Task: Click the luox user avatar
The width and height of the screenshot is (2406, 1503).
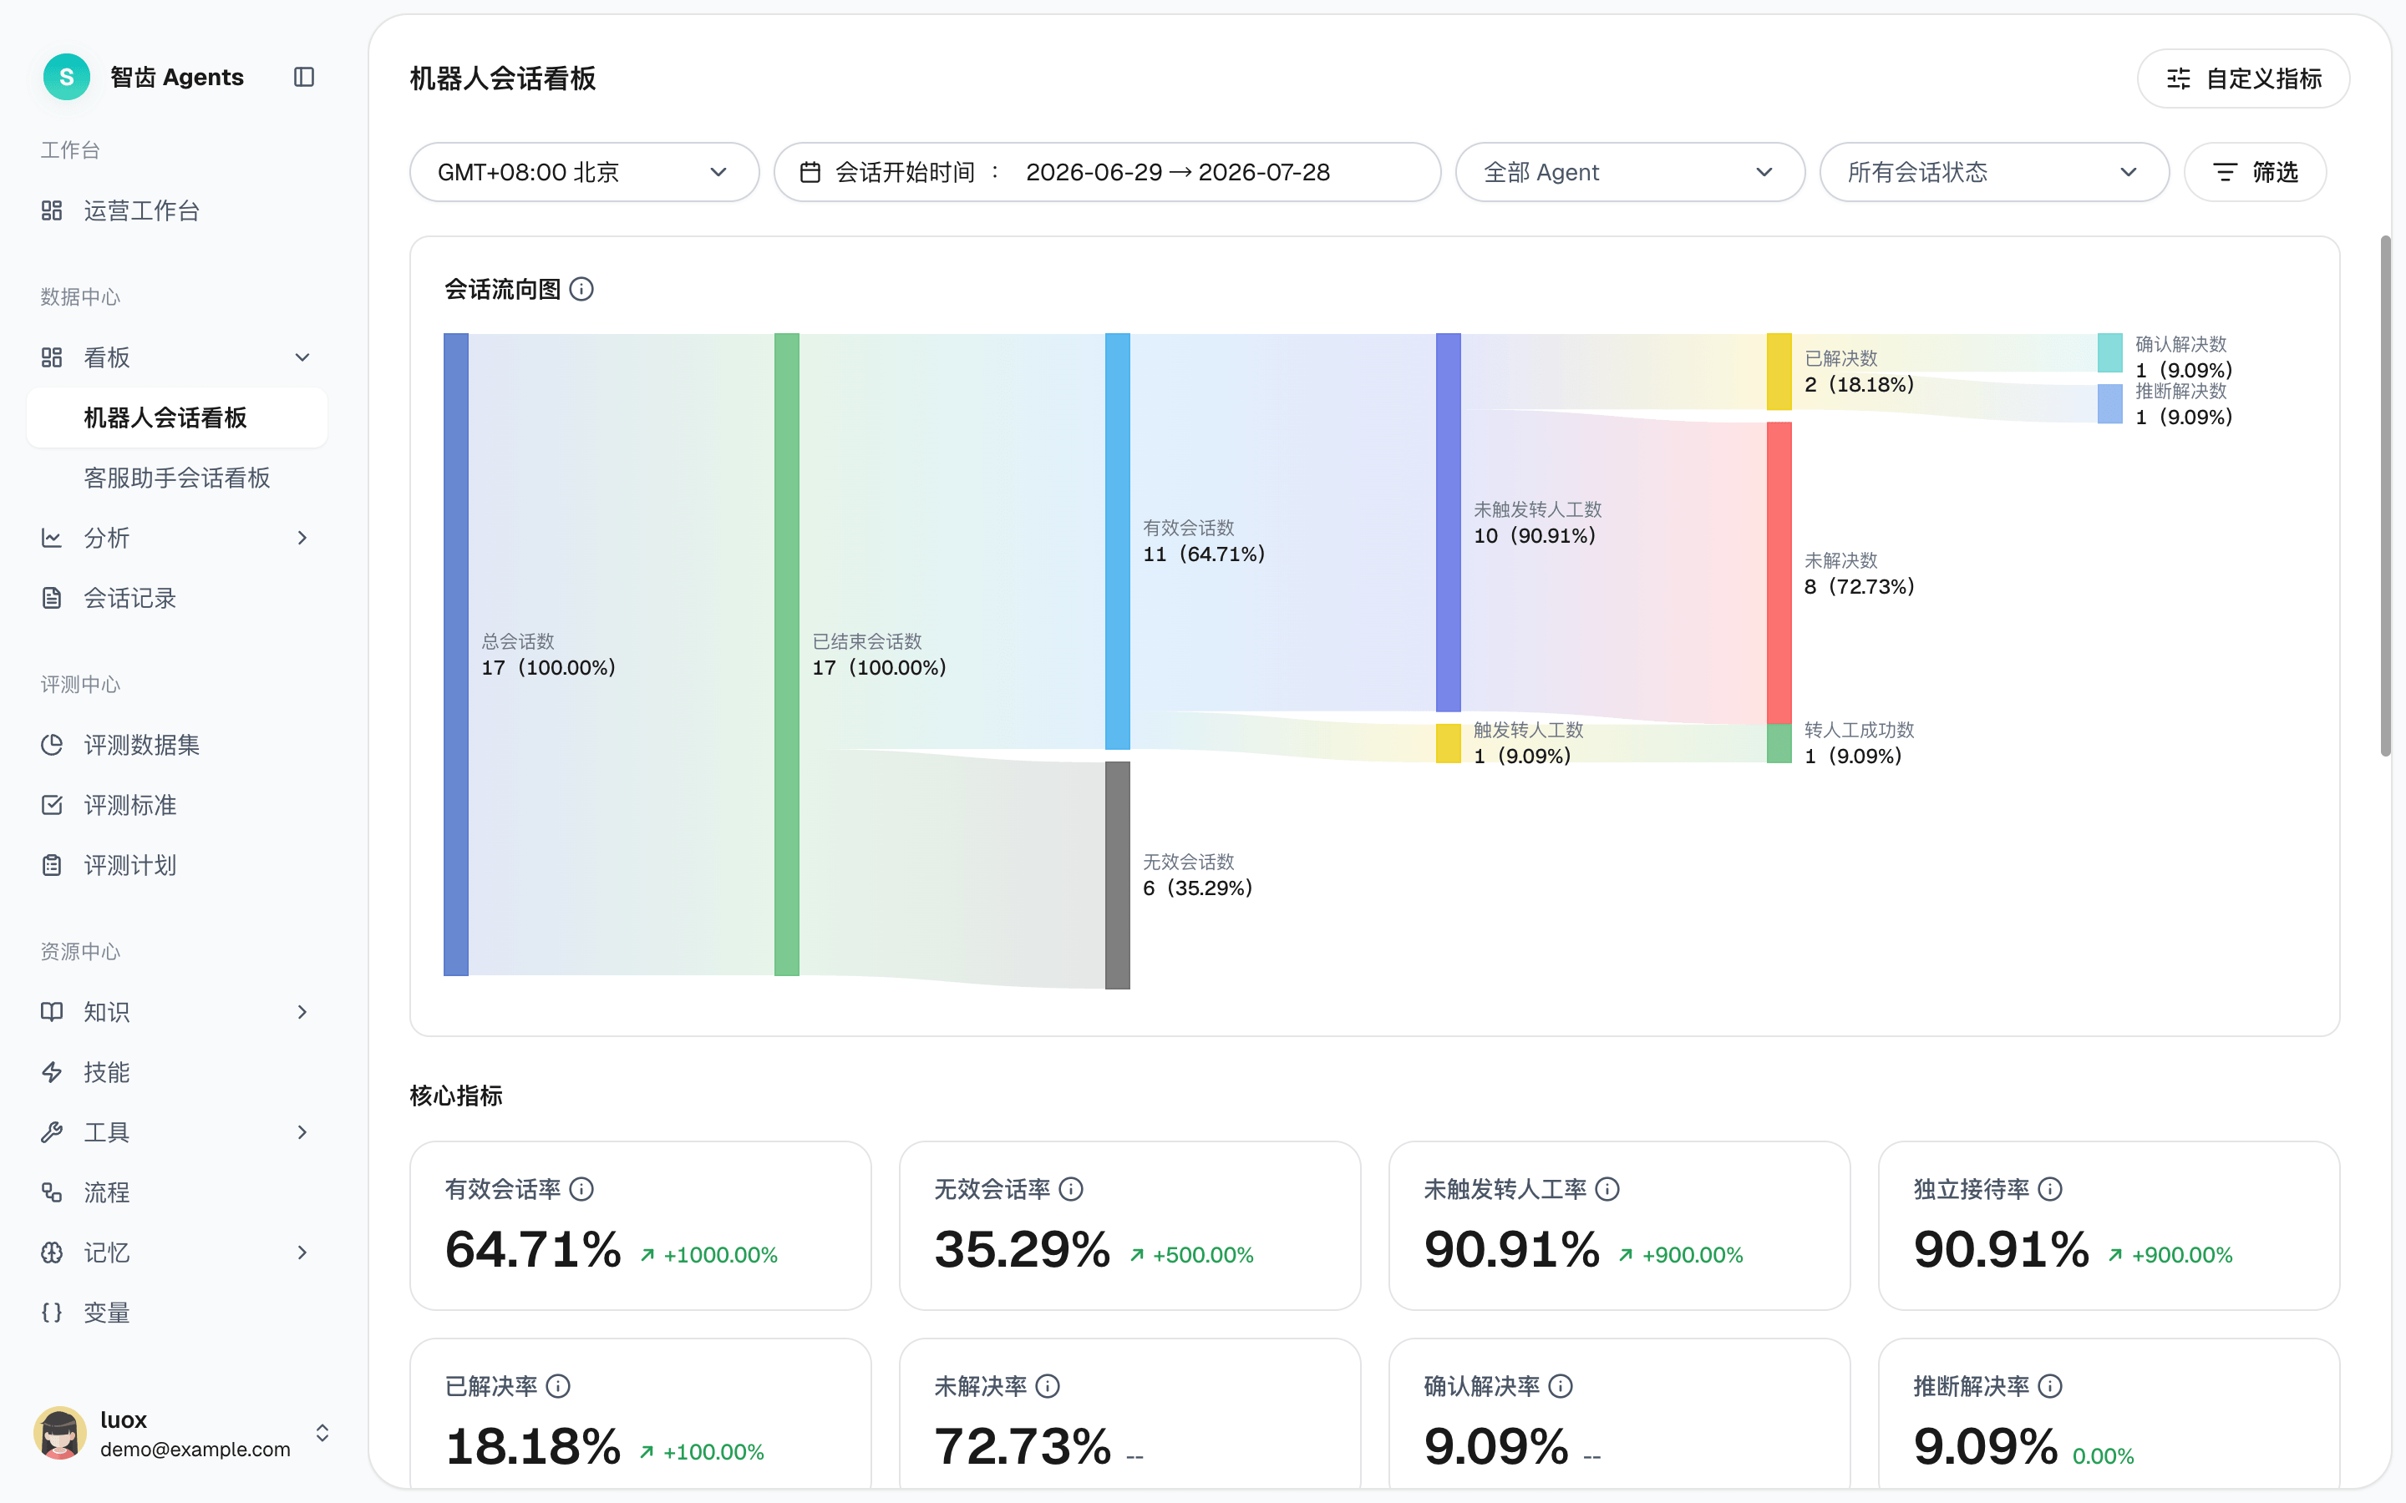Action: [x=59, y=1432]
